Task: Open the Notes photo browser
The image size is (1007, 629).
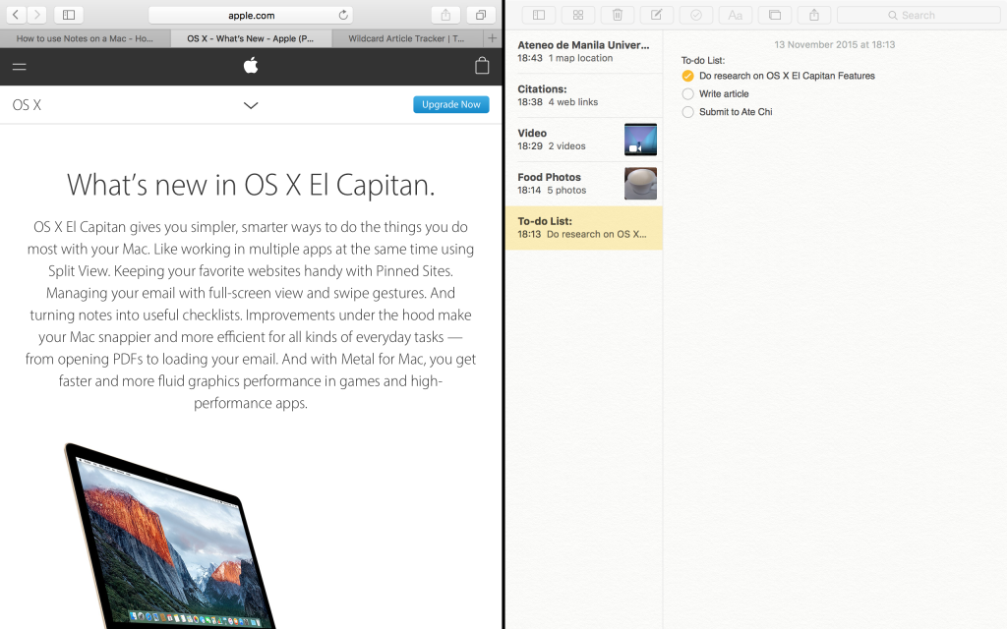Action: coord(775,15)
